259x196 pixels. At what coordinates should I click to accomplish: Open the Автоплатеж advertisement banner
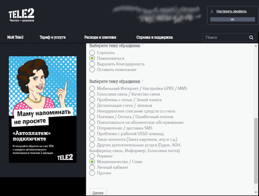[43, 109]
